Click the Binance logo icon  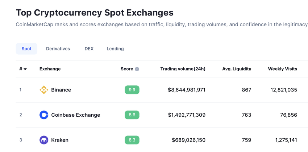[x=43, y=90]
